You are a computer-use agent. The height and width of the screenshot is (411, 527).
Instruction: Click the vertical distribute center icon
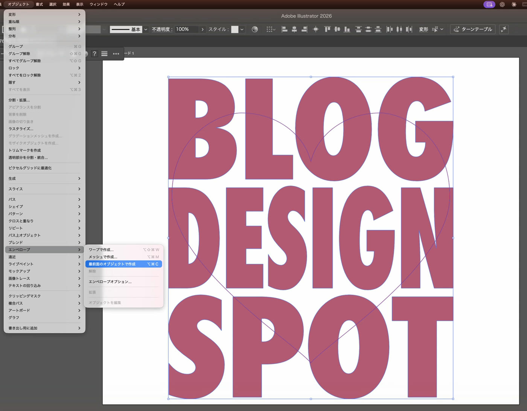coord(368,29)
